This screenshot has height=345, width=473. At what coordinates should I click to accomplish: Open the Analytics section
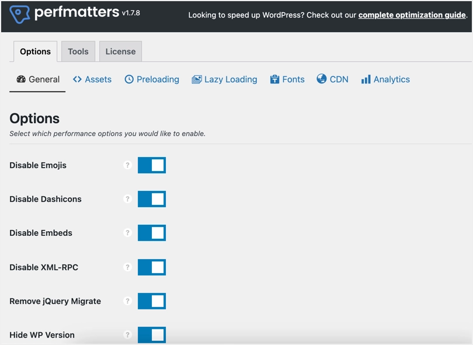click(x=385, y=79)
